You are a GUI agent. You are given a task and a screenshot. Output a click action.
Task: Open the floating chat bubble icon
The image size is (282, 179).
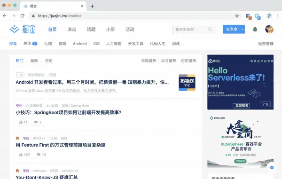tap(272, 168)
